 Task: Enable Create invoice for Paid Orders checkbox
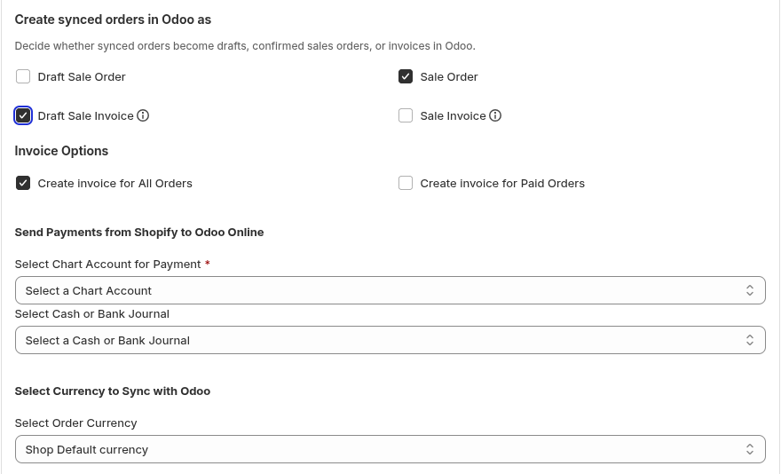tap(406, 183)
